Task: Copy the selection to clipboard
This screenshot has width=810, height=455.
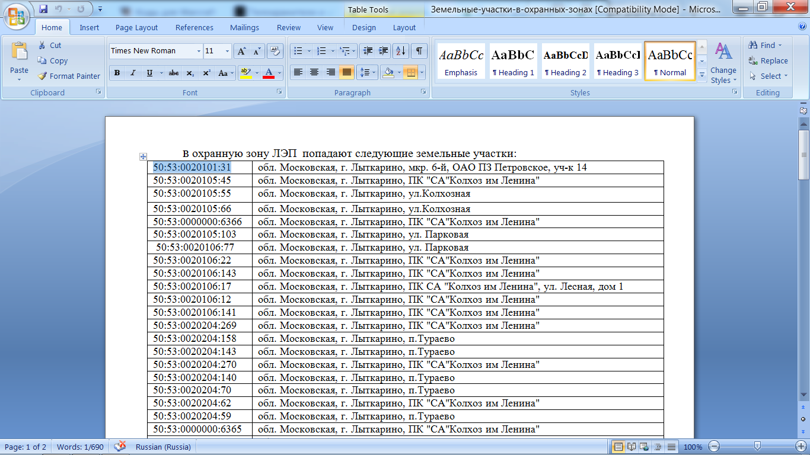Action: pos(53,60)
